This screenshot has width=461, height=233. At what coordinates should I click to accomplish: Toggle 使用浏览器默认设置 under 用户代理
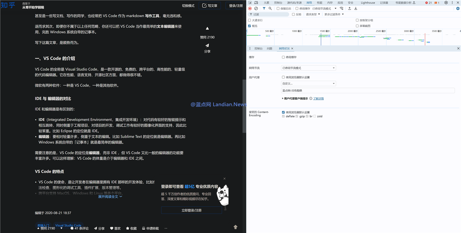pyautogui.click(x=283, y=77)
